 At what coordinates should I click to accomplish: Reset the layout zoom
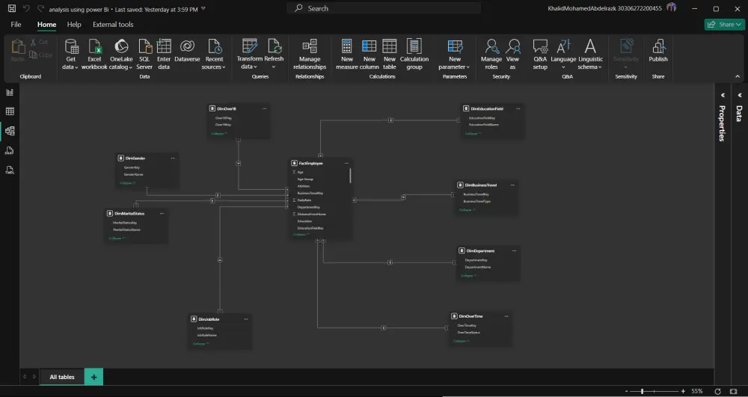(x=717, y=391)
